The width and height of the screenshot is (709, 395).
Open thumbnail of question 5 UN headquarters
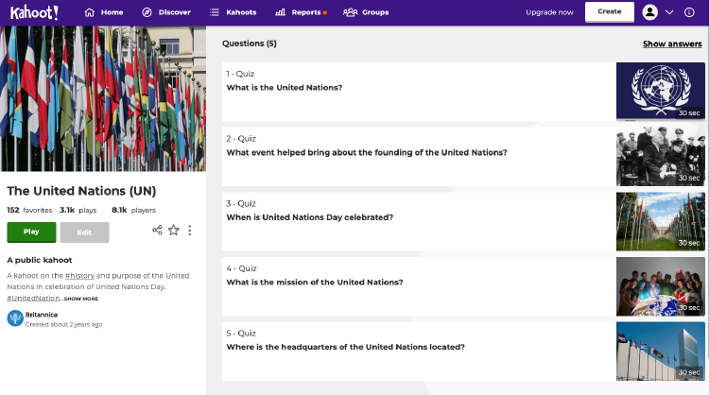660,351
